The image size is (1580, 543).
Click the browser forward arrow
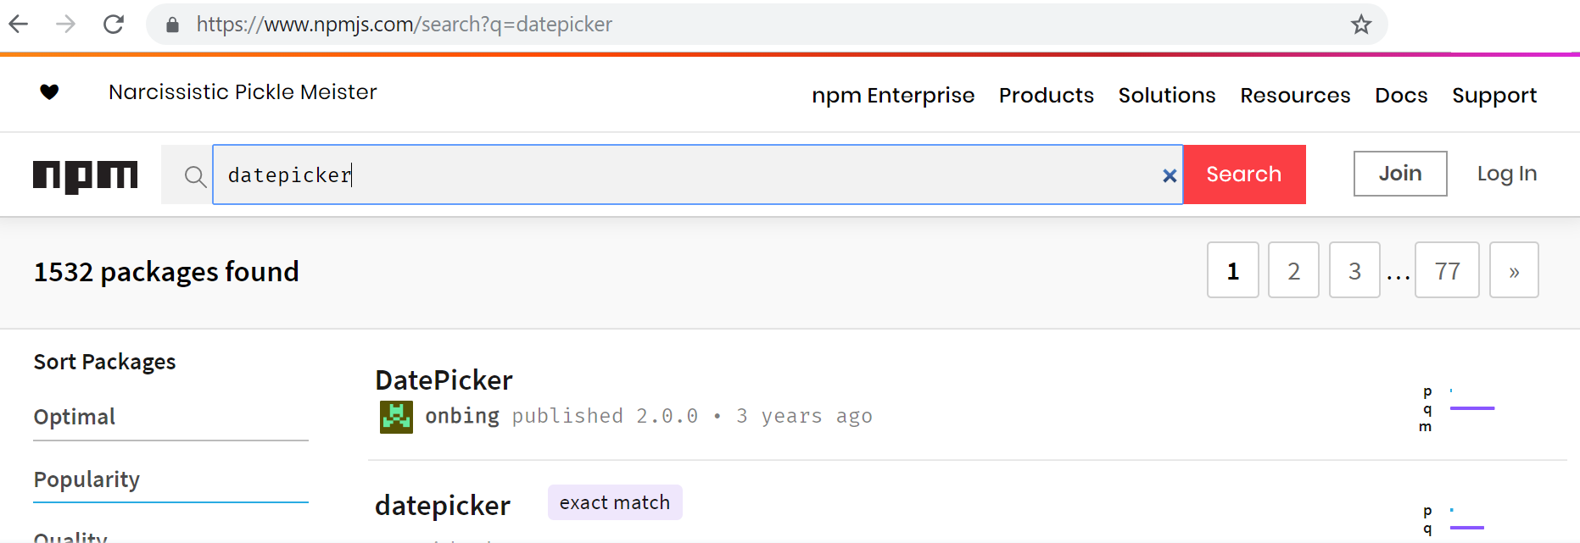66,25
